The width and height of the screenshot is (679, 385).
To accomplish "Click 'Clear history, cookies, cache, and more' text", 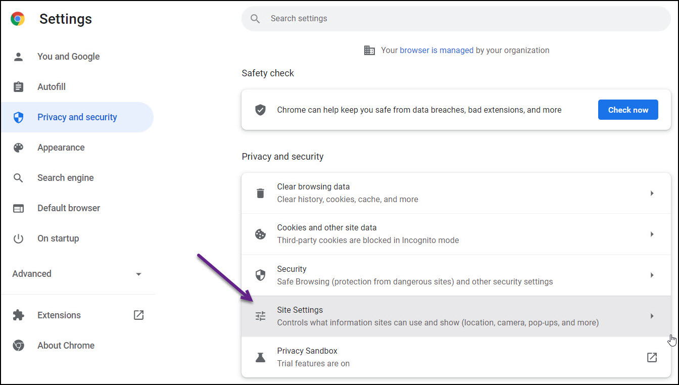I will 348,199.
